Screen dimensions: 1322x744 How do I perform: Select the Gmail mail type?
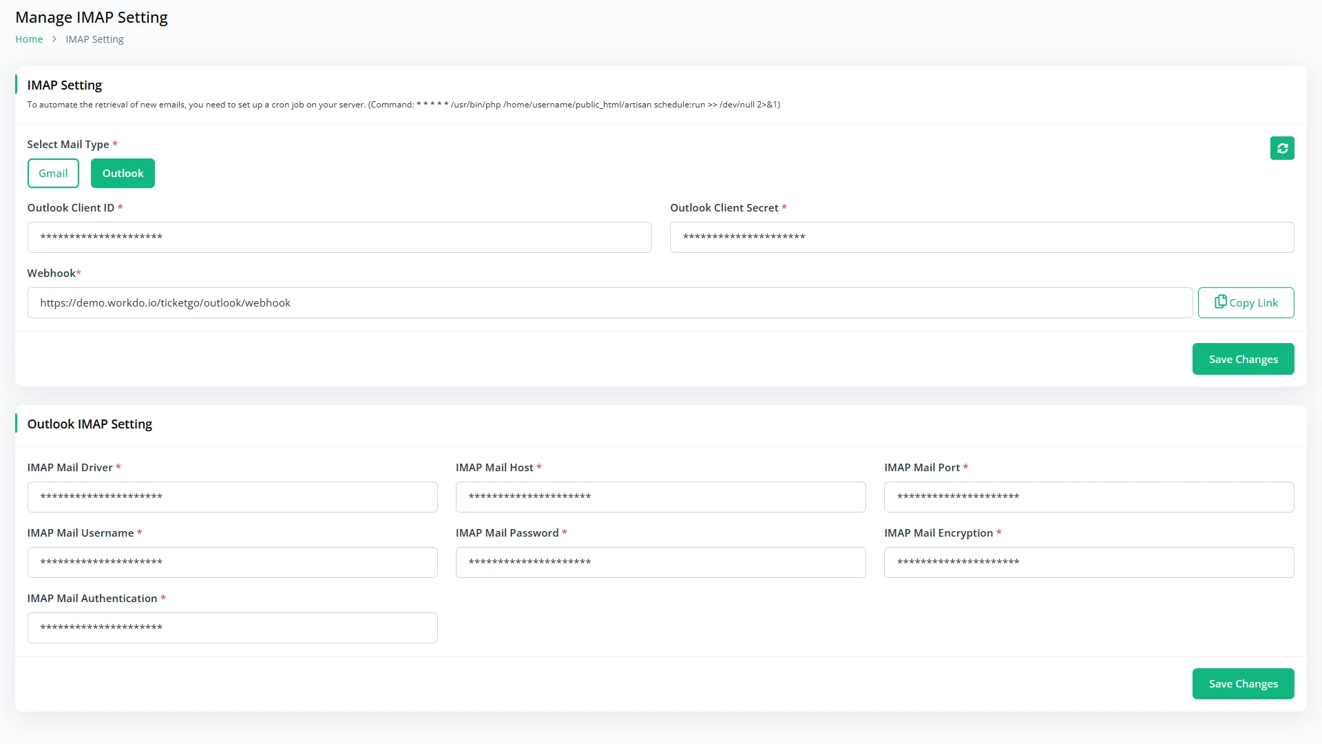click(53, 173)
